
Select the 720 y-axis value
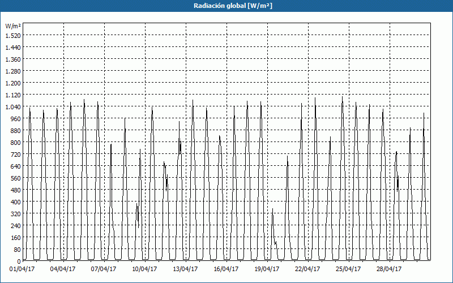point(16,154)
